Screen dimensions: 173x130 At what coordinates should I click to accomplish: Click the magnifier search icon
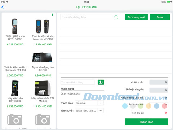(116, 17)
